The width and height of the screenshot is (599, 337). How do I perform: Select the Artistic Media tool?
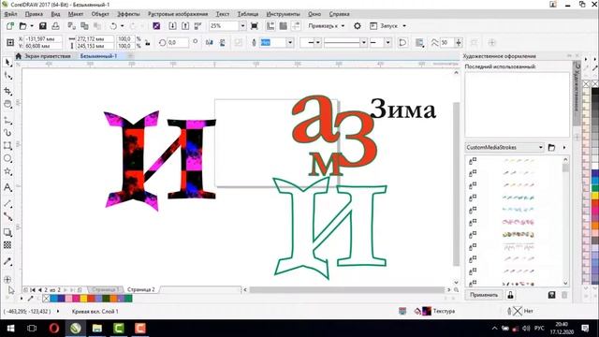coord(8,133)
